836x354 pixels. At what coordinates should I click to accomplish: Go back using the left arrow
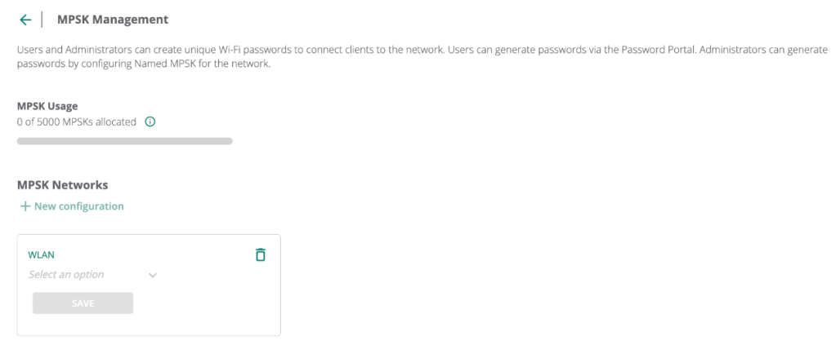point(25,20)
